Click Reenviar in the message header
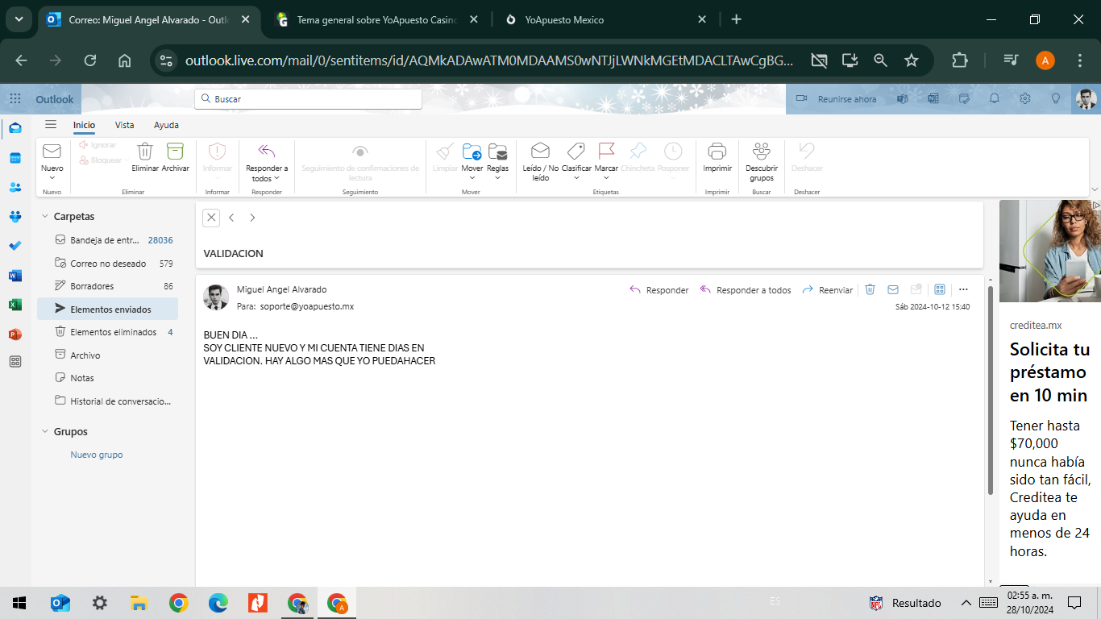Viewport: 1101px width, 619px height. click(x=828, y=290)
